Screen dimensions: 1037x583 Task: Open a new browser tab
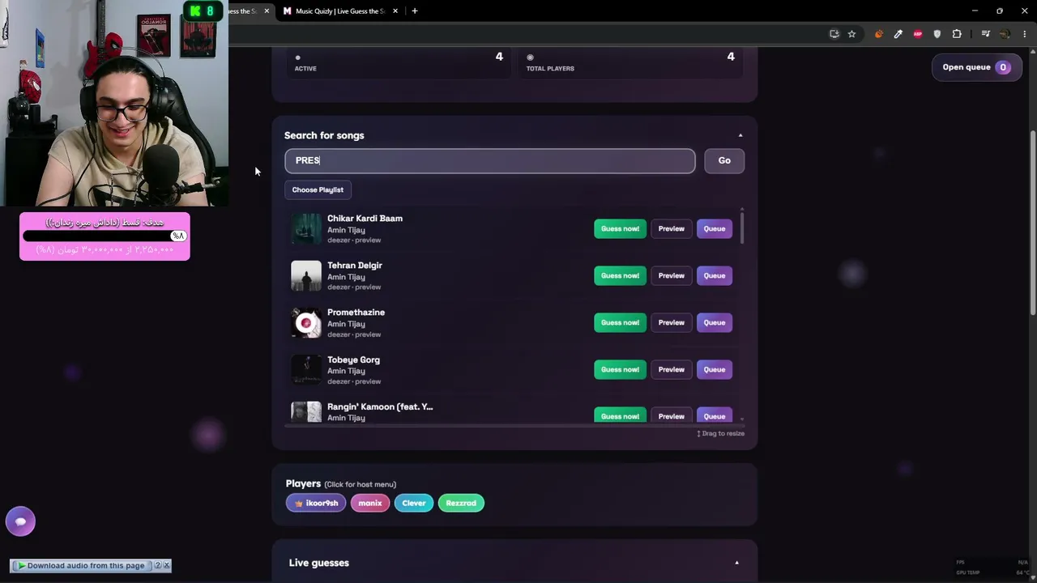coord(415,11)
